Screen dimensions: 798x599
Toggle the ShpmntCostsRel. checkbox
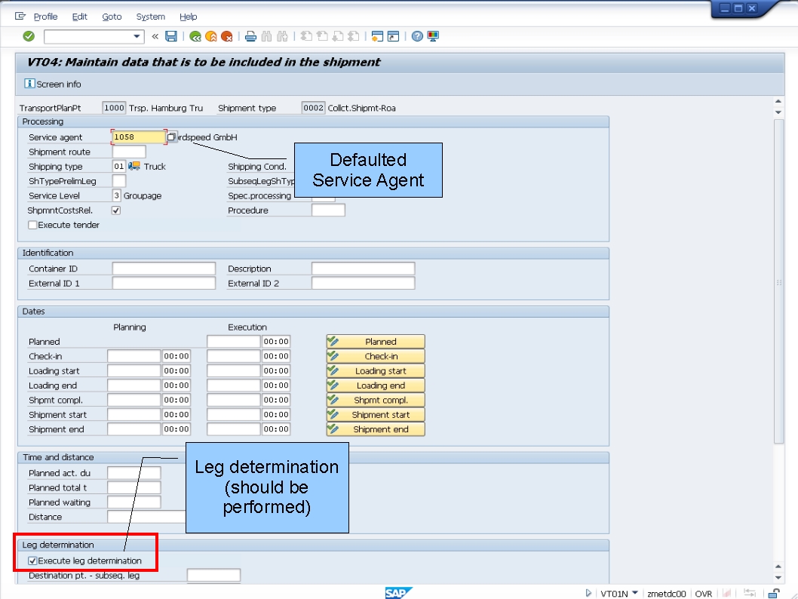pyautogui.click(x=115, y=210)
